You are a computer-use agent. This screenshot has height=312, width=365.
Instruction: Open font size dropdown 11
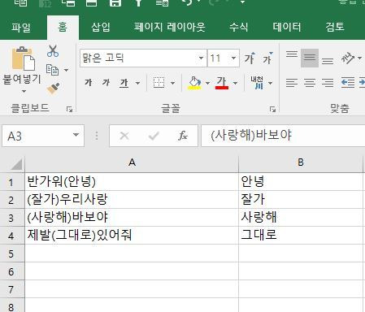[233, 58]
